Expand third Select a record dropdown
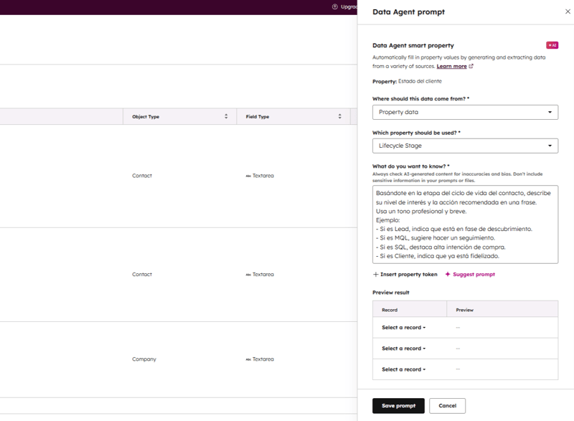The image size is (574, 421). pyautogui.click(x=403, y=369)
